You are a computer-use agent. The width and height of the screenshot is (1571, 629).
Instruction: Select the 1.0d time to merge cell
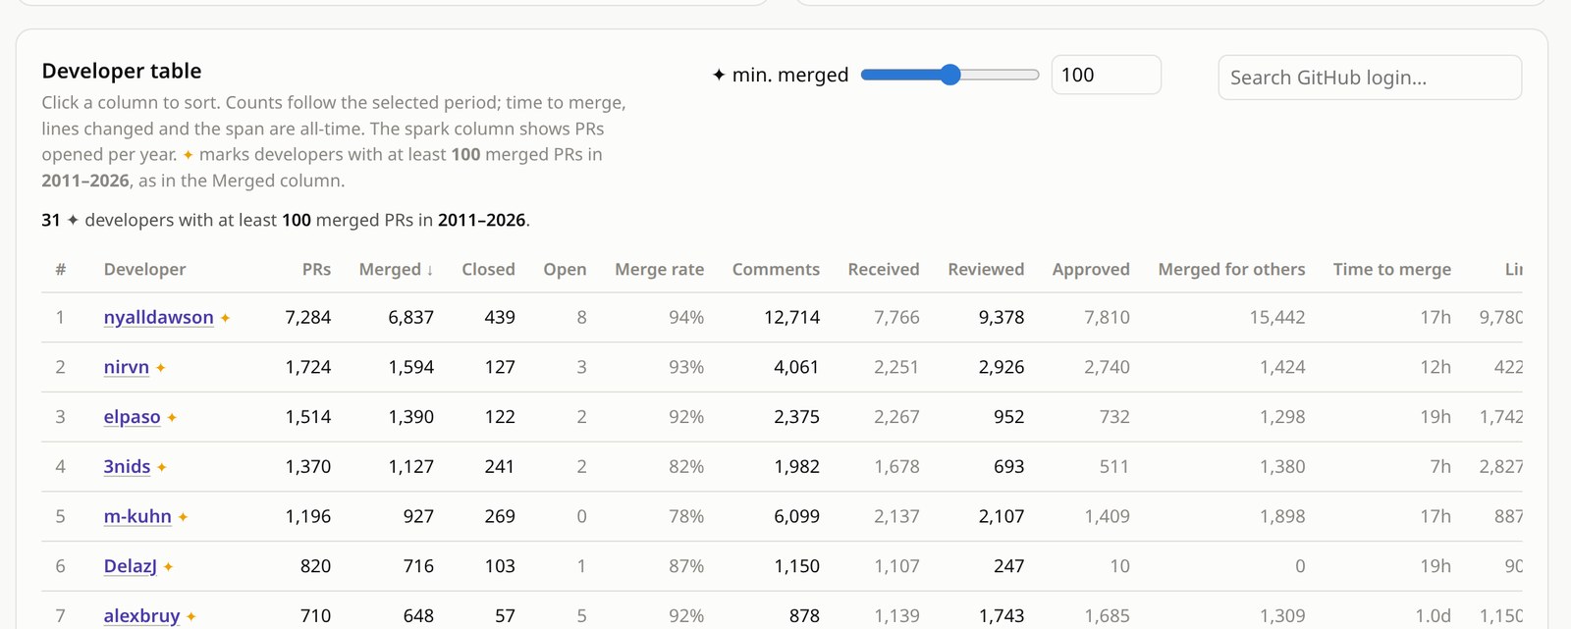click(1433, 616)
